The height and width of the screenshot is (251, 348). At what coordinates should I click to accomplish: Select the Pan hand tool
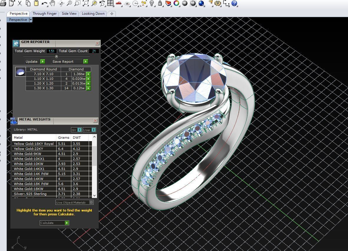52,3
